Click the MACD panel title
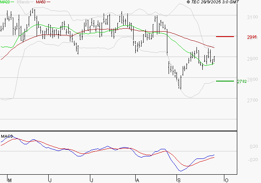The height and width of the screenshot is (183, 261). [6, 136]
